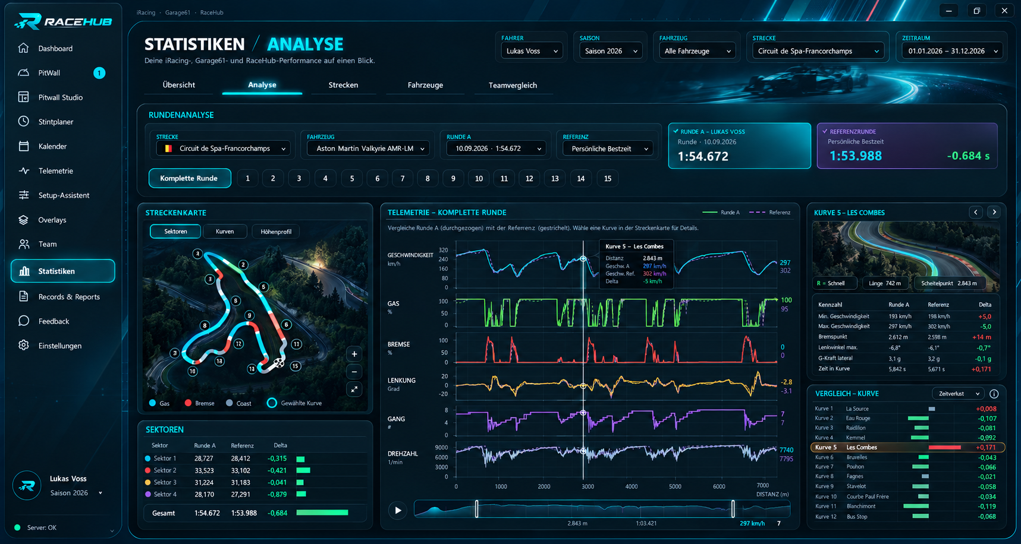
Task: Toggle the Referenzrunde card checkbox
Action: tap(825, 131)
